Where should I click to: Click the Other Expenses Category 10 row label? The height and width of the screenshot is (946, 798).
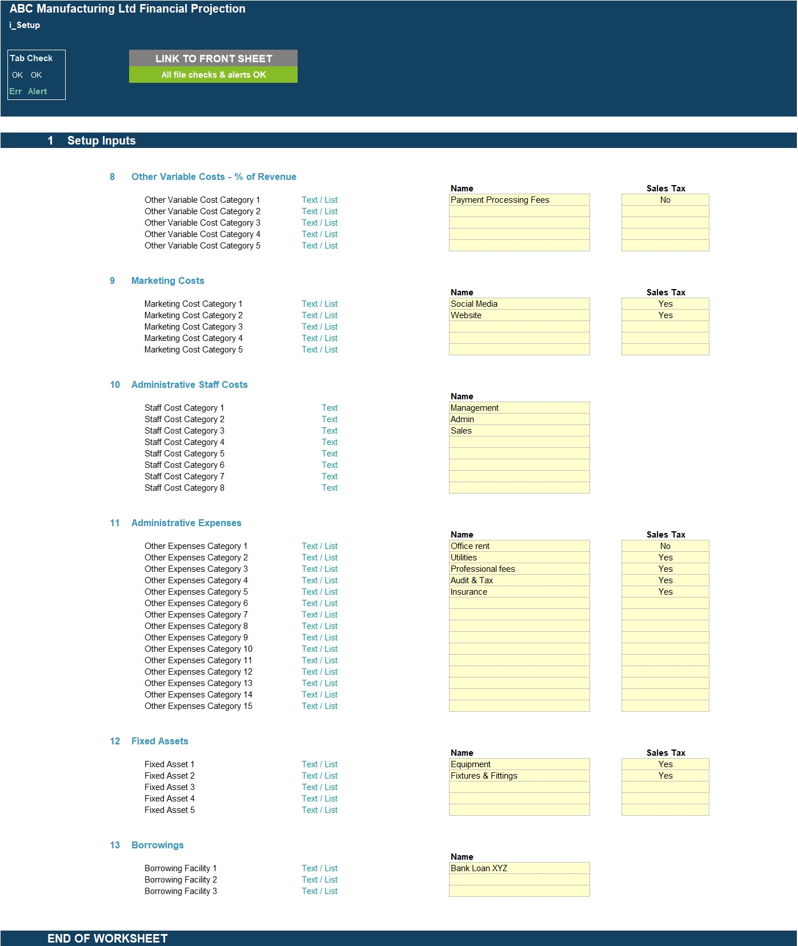pos(198,649)
